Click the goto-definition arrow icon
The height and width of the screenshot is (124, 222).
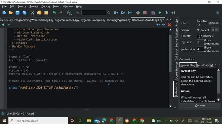(x=77, y=13)
